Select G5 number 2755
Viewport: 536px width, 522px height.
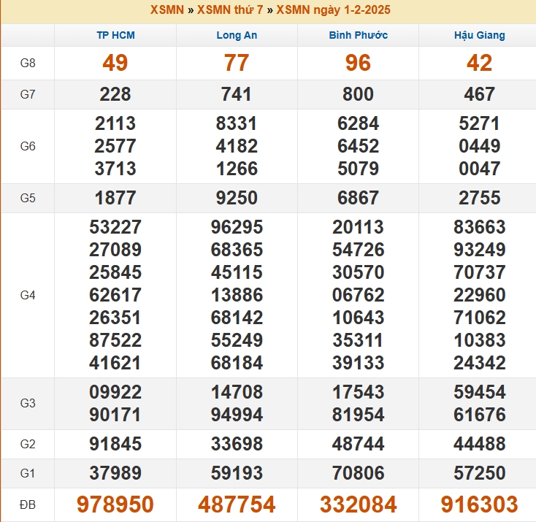(x=479, y=198)
